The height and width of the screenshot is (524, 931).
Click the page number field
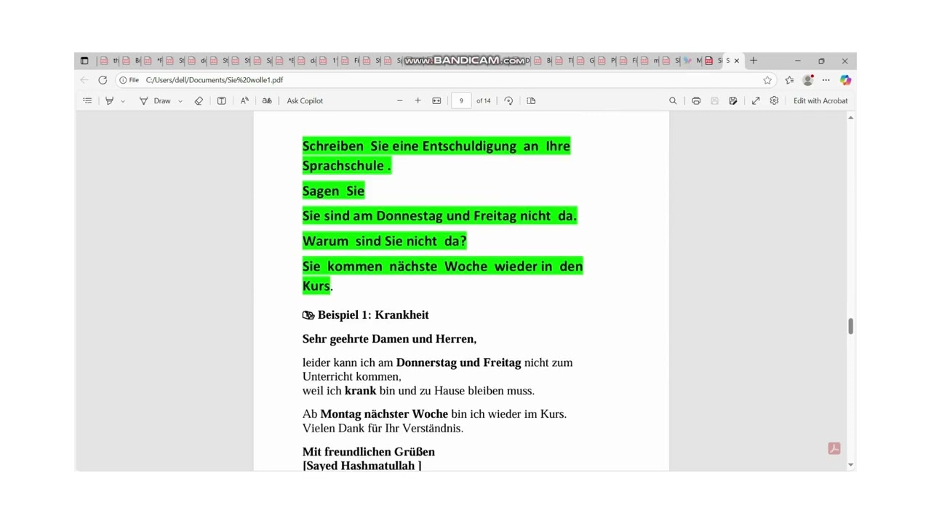tap(461, 100)
